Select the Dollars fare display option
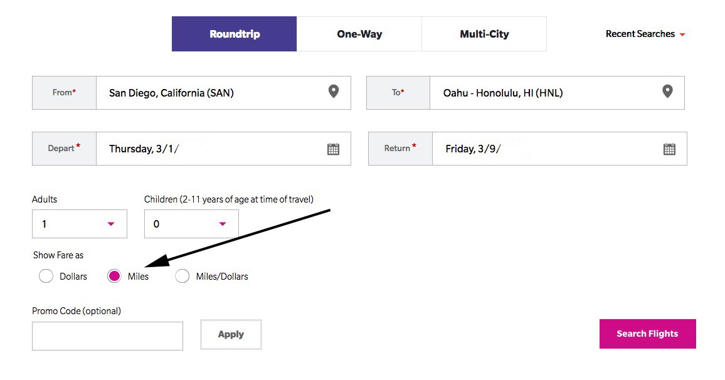The image size is (725, 380). pos(46,276)
